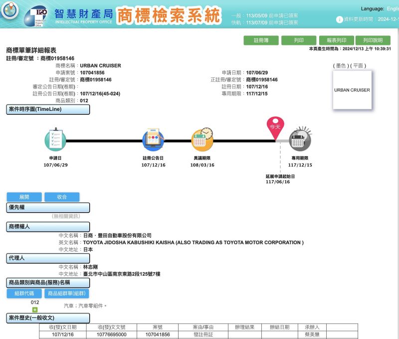Screen dimensions: 399x339
Task: Click the 組群代碼 group code button
Action: (x=24, y=294)
